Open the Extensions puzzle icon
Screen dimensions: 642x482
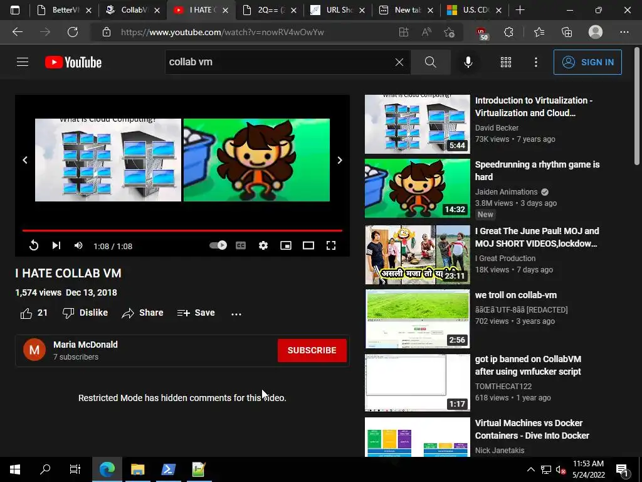[x=508, y=32]
